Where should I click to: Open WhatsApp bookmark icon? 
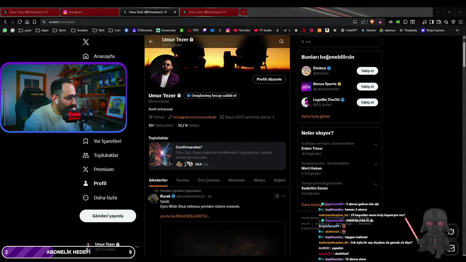coord(5,30)
